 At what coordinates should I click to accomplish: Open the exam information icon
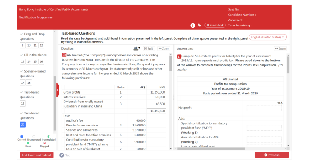tap(192, 26)
